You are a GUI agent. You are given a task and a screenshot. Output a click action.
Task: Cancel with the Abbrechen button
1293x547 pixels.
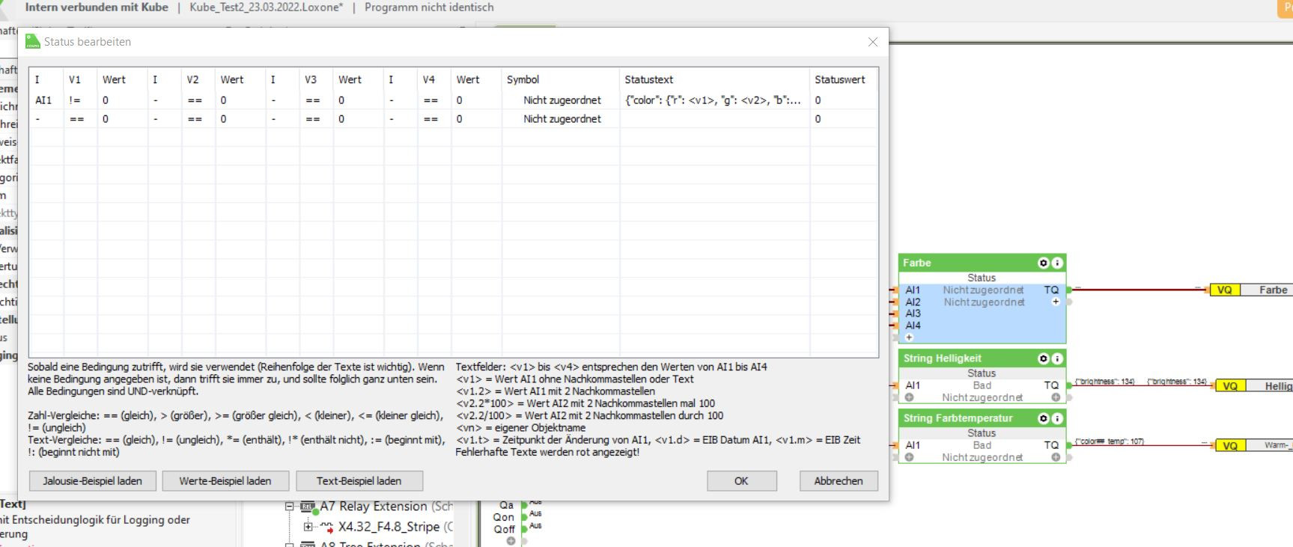[x=839, y=481]
